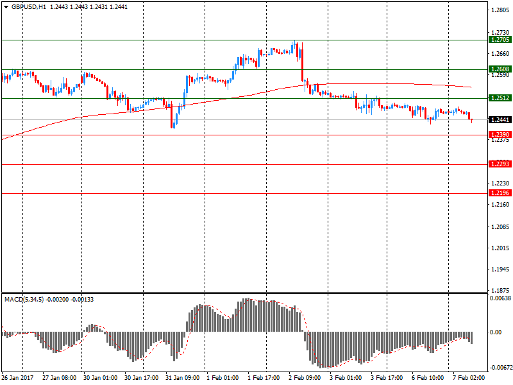Click the 30 Jan 17:00 time label

pos(141,378)
